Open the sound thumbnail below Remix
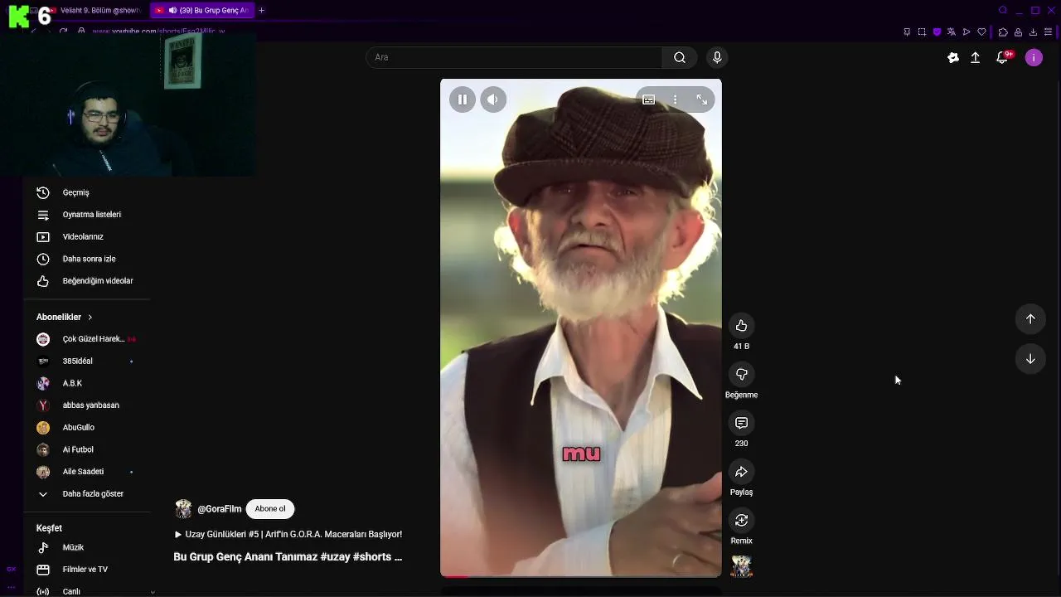The height and width of the screenshot is (597, 1061). point(741,566)
